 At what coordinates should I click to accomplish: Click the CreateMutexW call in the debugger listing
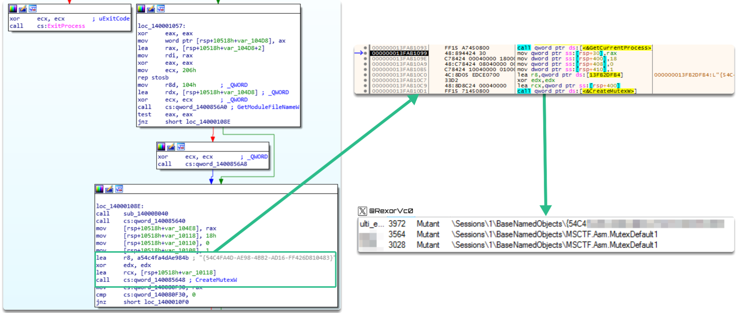577,91
